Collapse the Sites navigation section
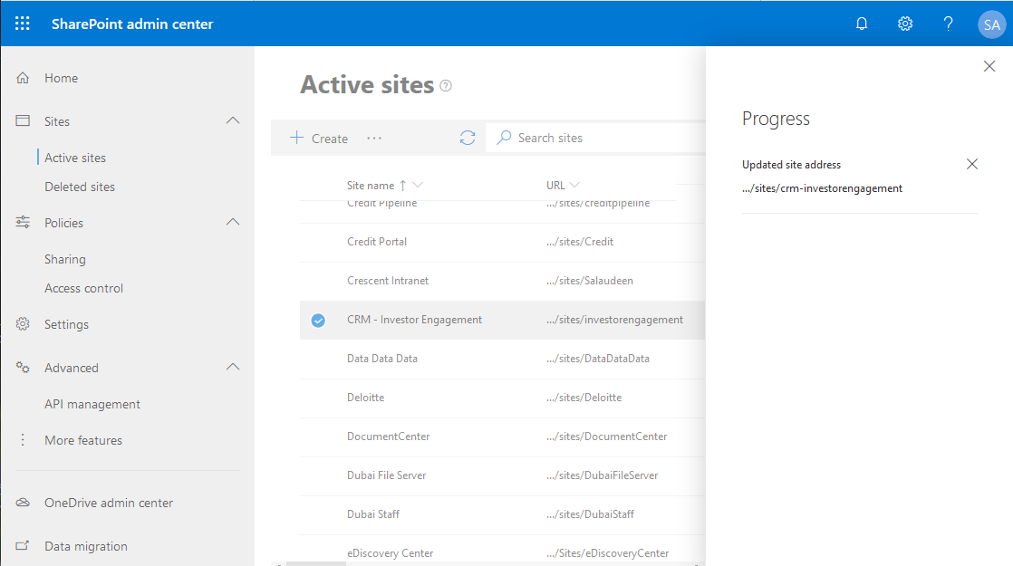This screenshot has height=566, width=1013. [x=233, y=120]
